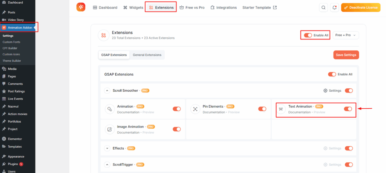Click the search magnifier icon
Viewport: 386px width, 173px height.
[x=323, y=8]
